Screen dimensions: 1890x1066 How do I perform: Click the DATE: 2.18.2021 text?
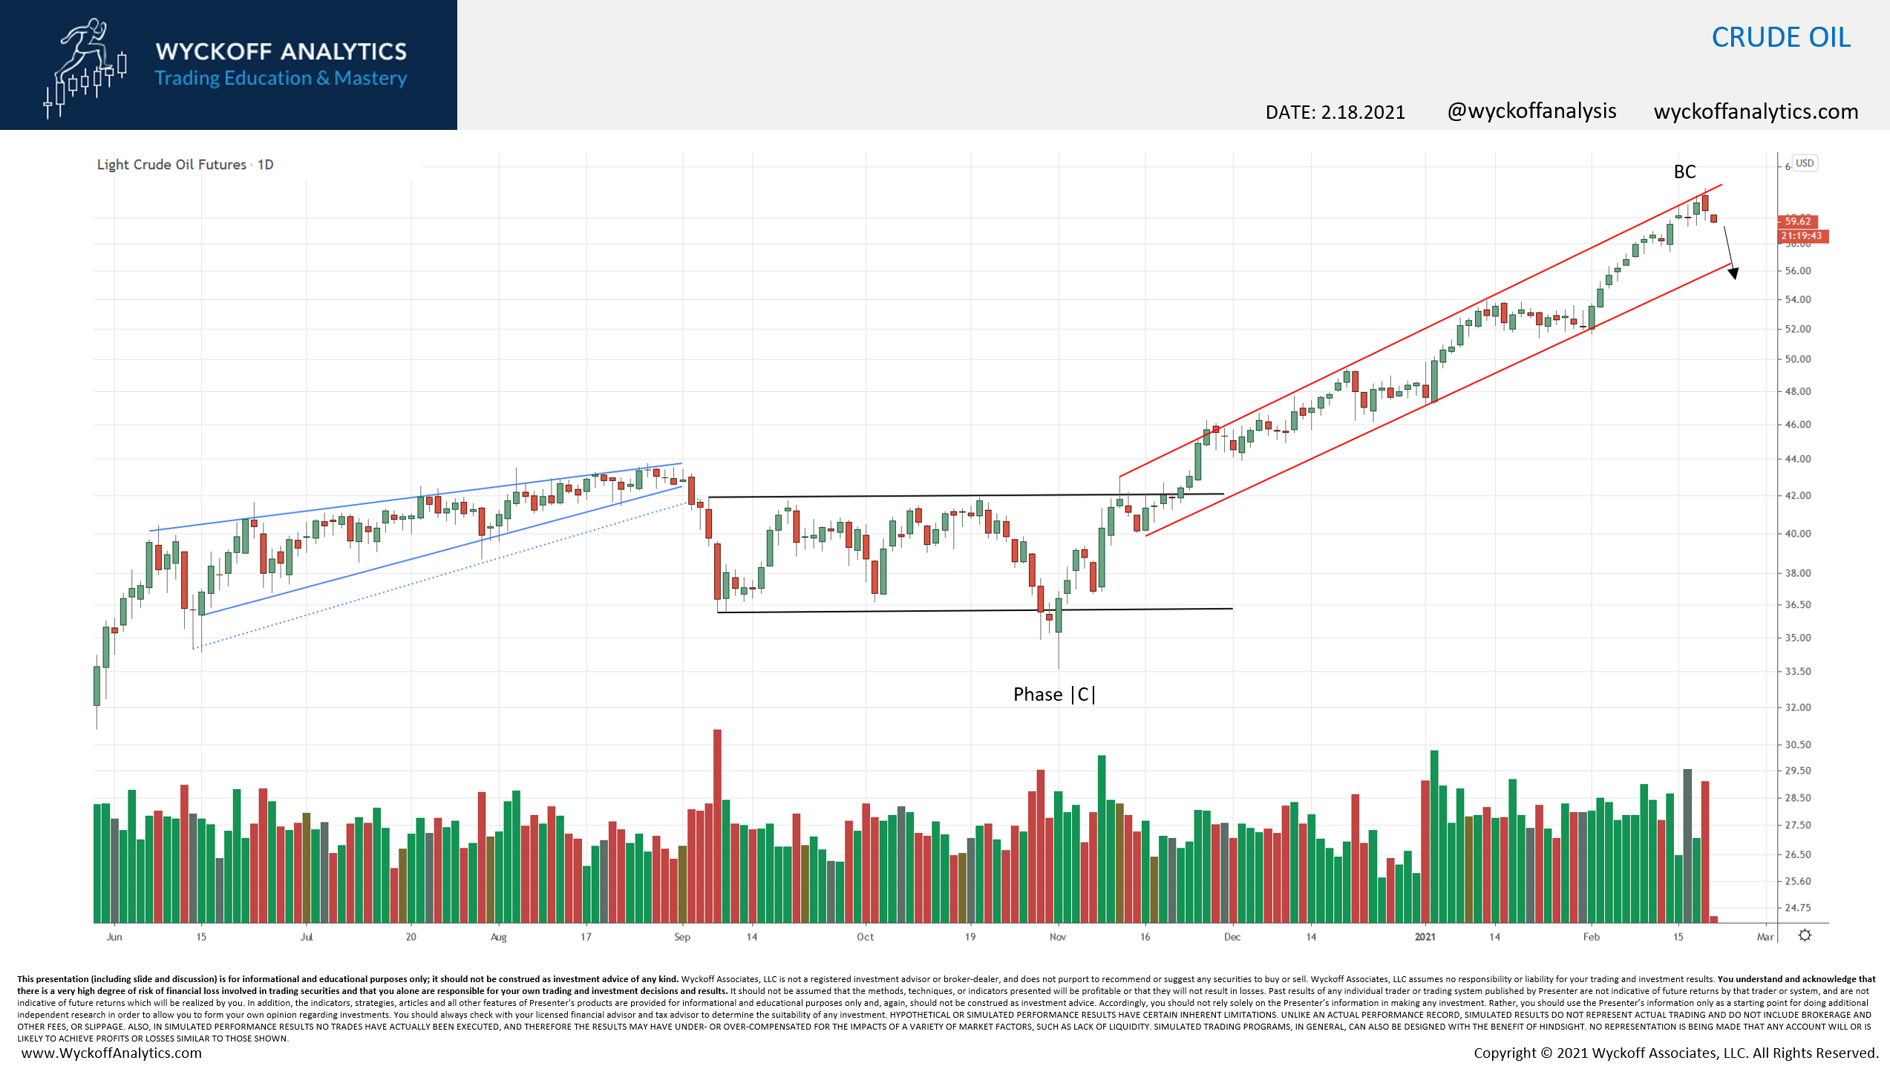[x=1335, y=112]
